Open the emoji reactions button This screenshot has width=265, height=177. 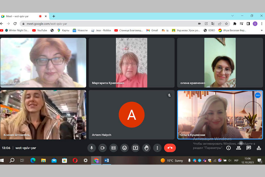(125, 148)
